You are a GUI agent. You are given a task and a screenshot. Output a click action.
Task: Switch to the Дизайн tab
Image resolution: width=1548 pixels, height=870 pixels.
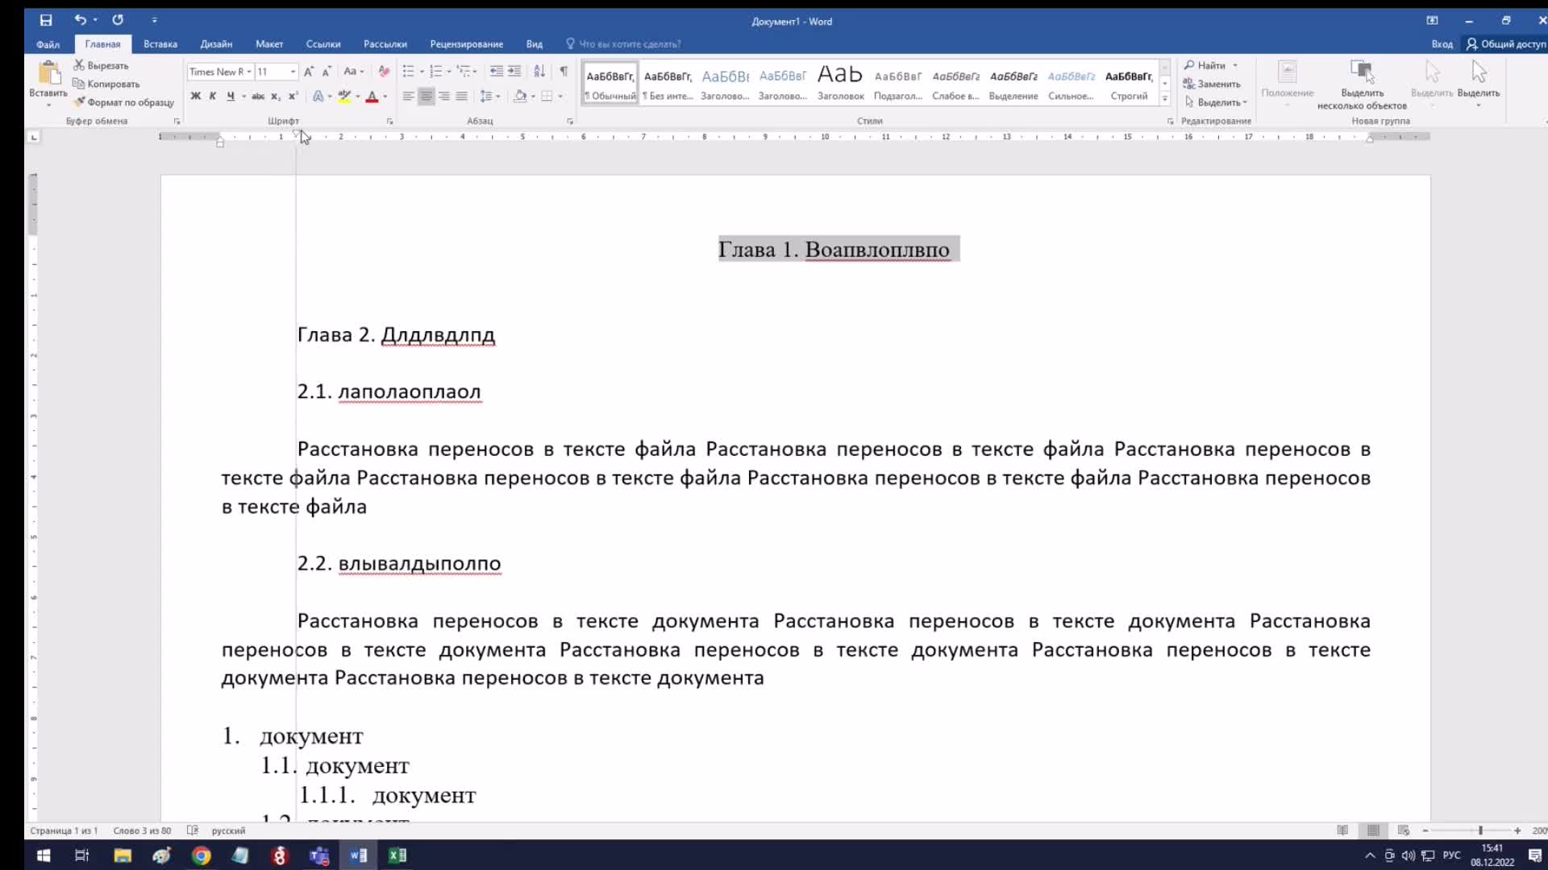pos(216,44)
